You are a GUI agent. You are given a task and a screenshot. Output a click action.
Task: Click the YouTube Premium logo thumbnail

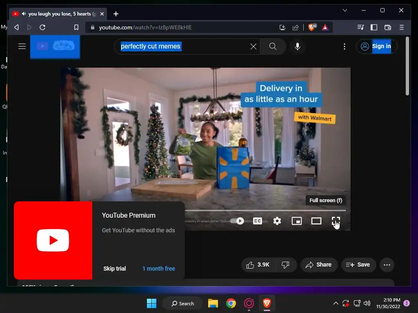point(53,240)
